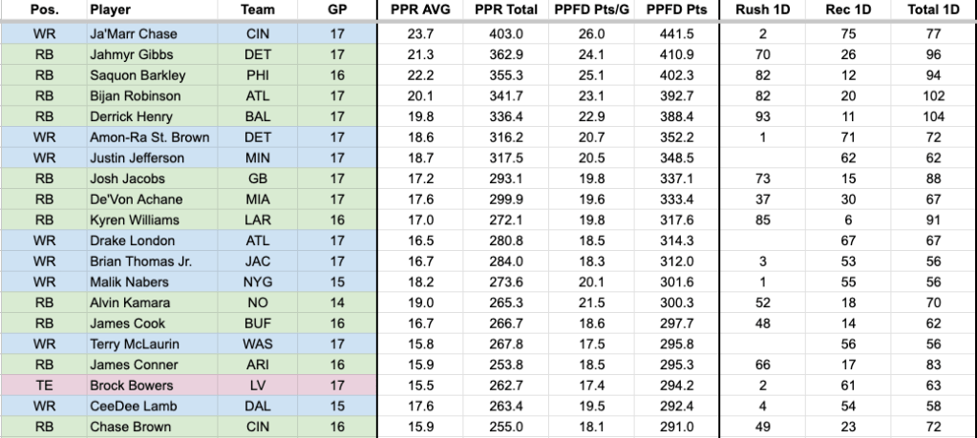Select Kyren Williams' LAR team cell
This screenshot has width=977, height=438.
click(x=259, y=220)
